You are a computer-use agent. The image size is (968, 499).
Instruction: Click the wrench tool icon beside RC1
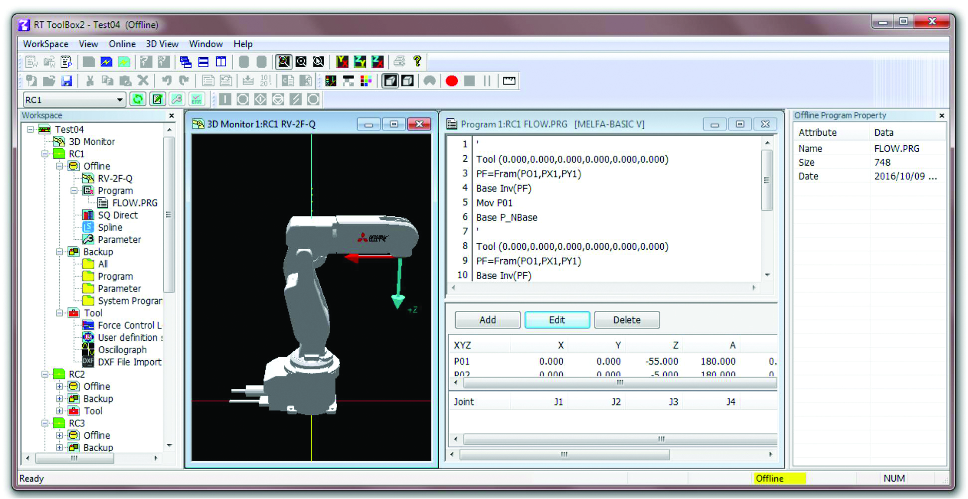(177, 100)
